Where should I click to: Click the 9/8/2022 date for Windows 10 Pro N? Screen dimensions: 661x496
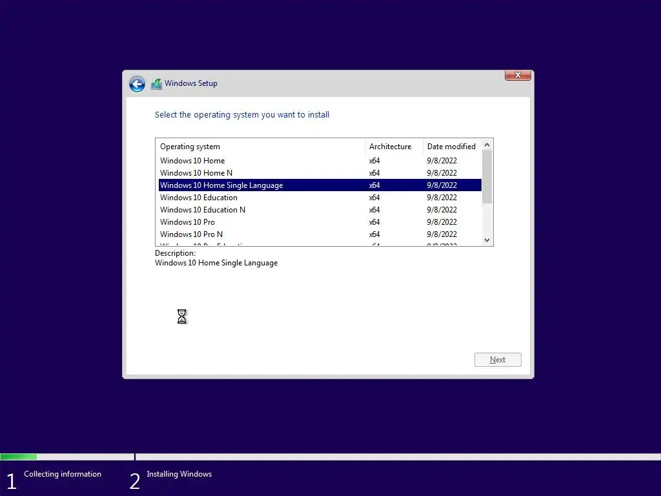pyautogui.click(x=442, y=234)
